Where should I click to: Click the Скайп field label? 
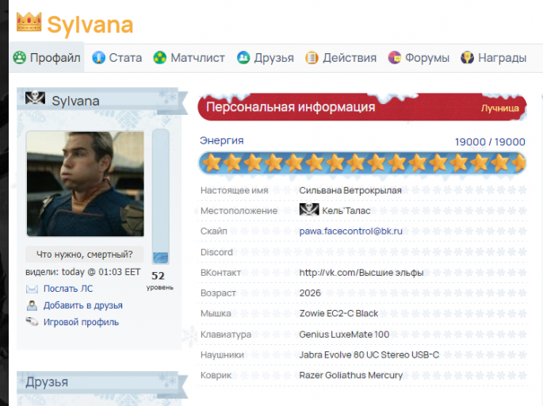[x=214, y=231]
